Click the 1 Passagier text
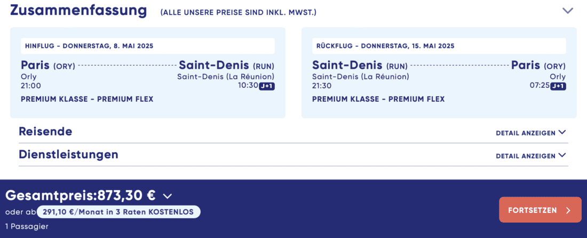The width and height of the screenshot is (587, 238). (27, 227)
